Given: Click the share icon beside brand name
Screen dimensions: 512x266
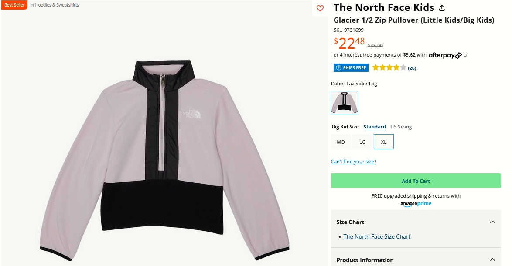Looking at the screenshot, I should pyautogui.click(x=442, y=8).
